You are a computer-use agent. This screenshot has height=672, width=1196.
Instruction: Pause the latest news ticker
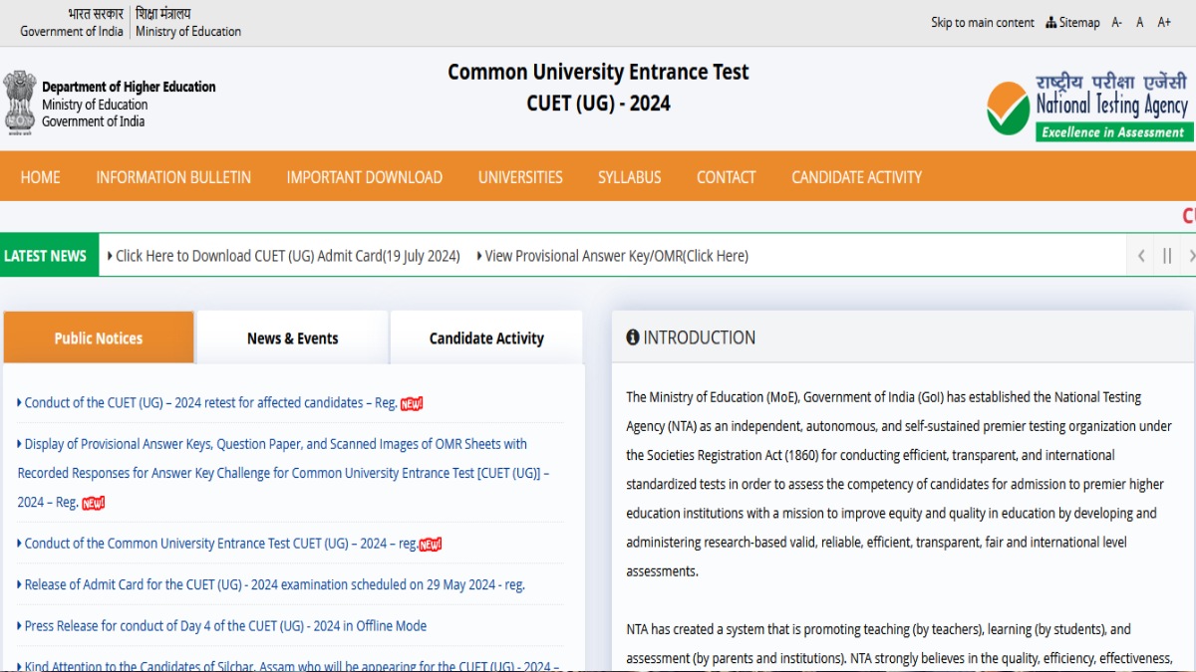1166,256
